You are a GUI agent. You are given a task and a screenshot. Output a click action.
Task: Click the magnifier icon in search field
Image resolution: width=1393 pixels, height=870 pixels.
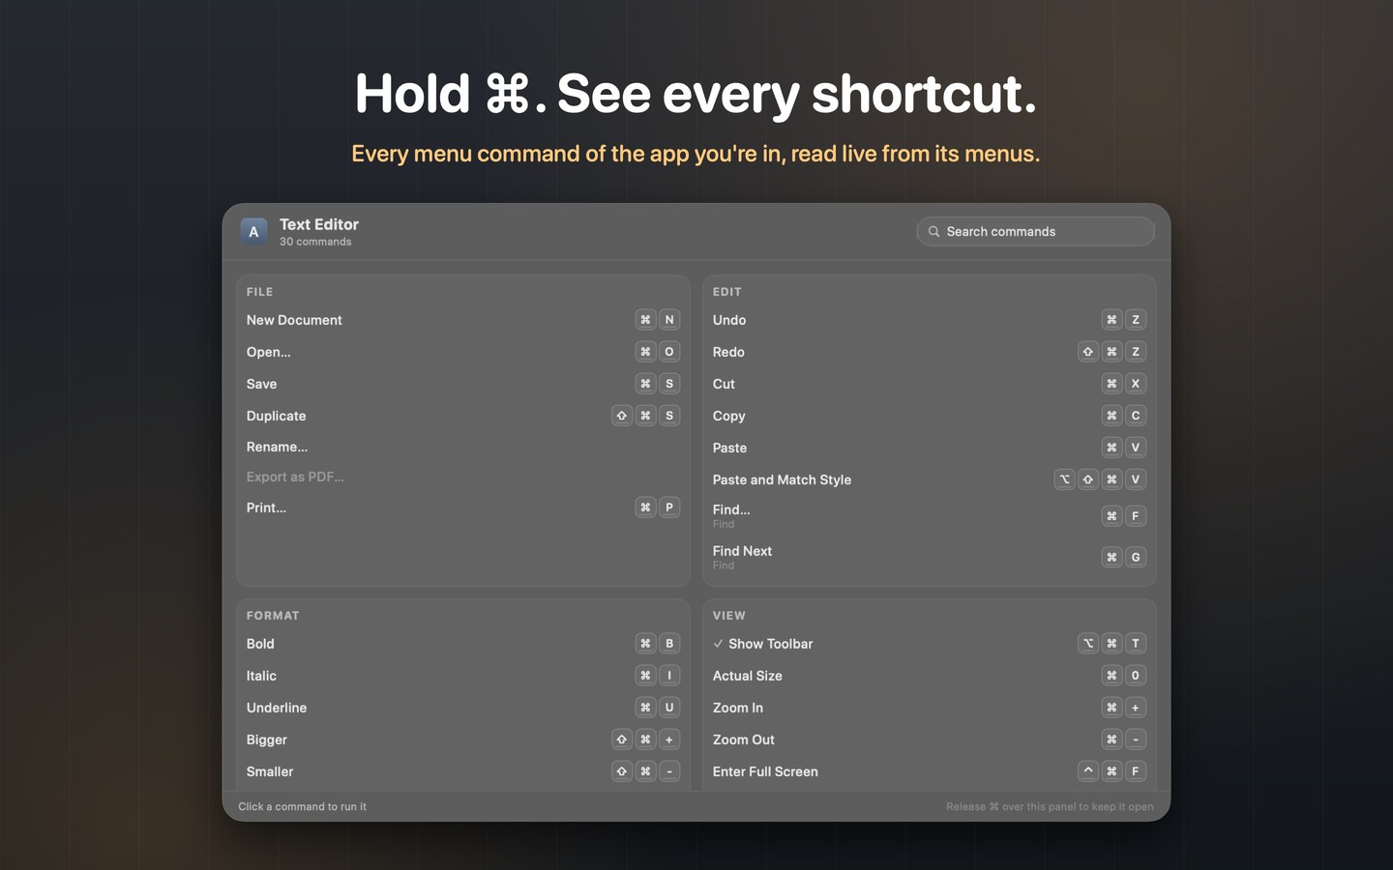(x=934, y=232)
